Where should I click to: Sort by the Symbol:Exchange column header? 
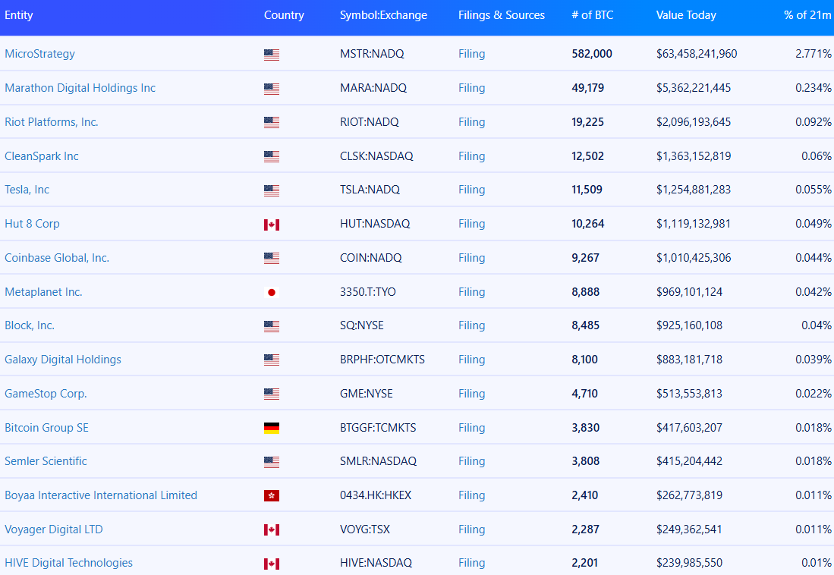(383, 15)
